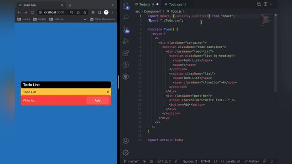This screenshot has width=292, height=164.
Task: Open the GitHub view in activity bar
Action: tap(126, 77)
